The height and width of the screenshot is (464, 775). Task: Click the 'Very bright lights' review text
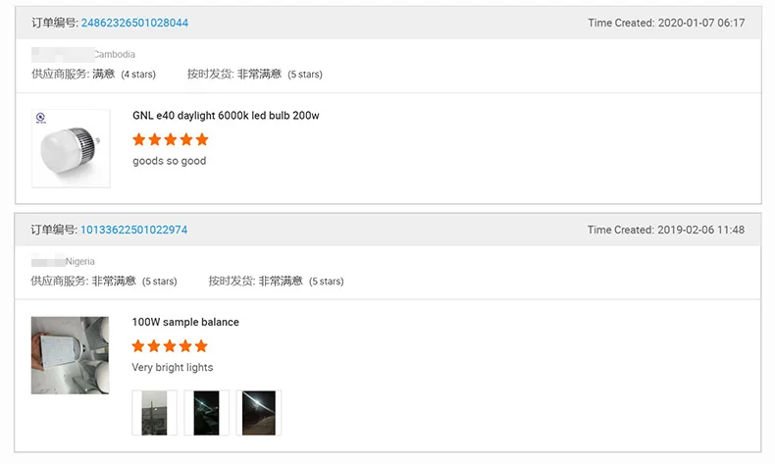pyautogui.click(x=173, y=368)
